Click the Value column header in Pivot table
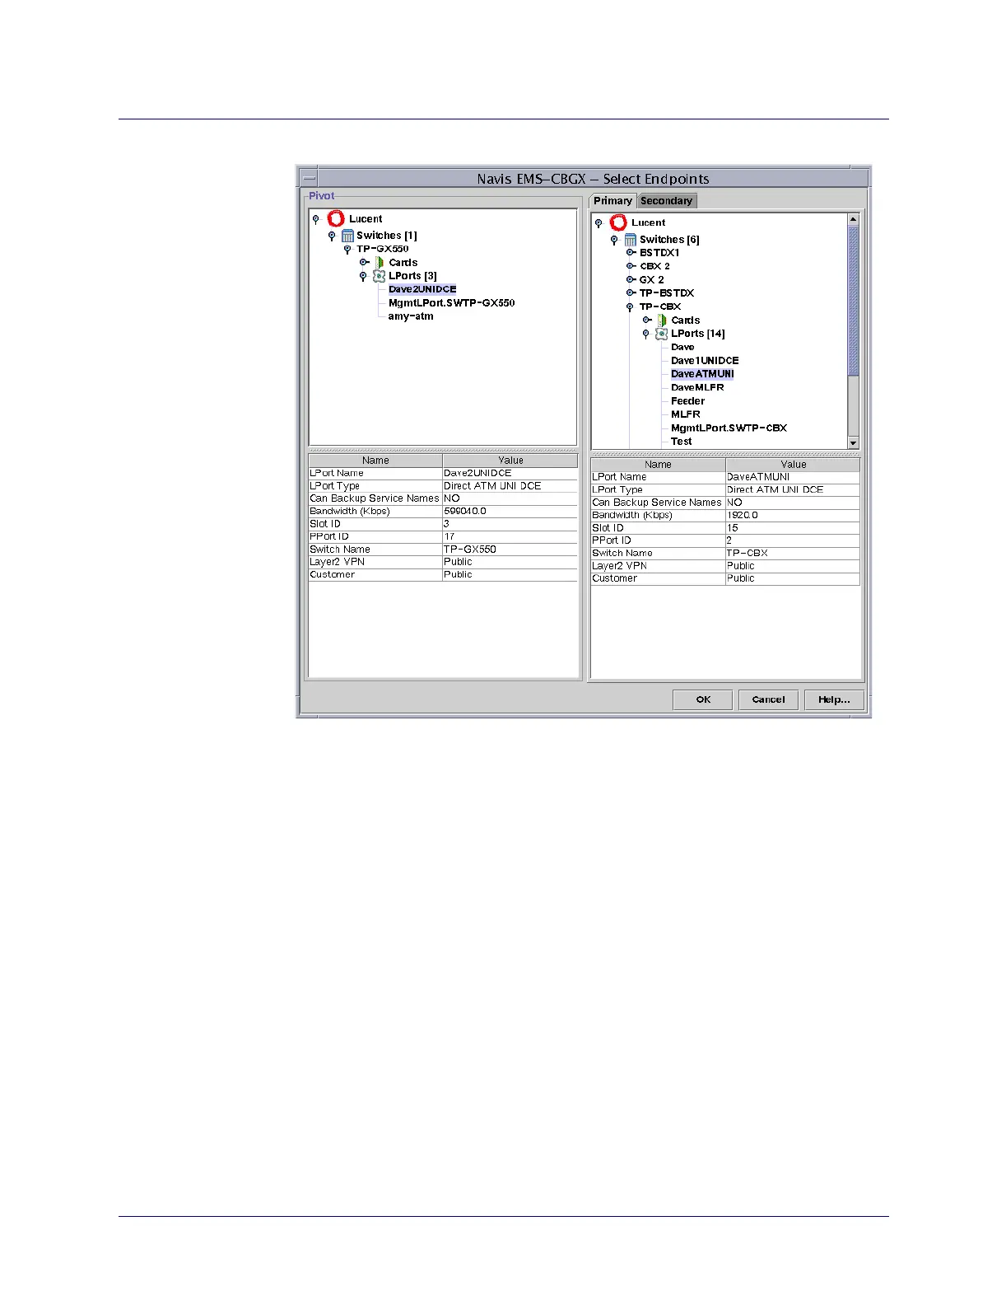 click(x=510, y=461)
